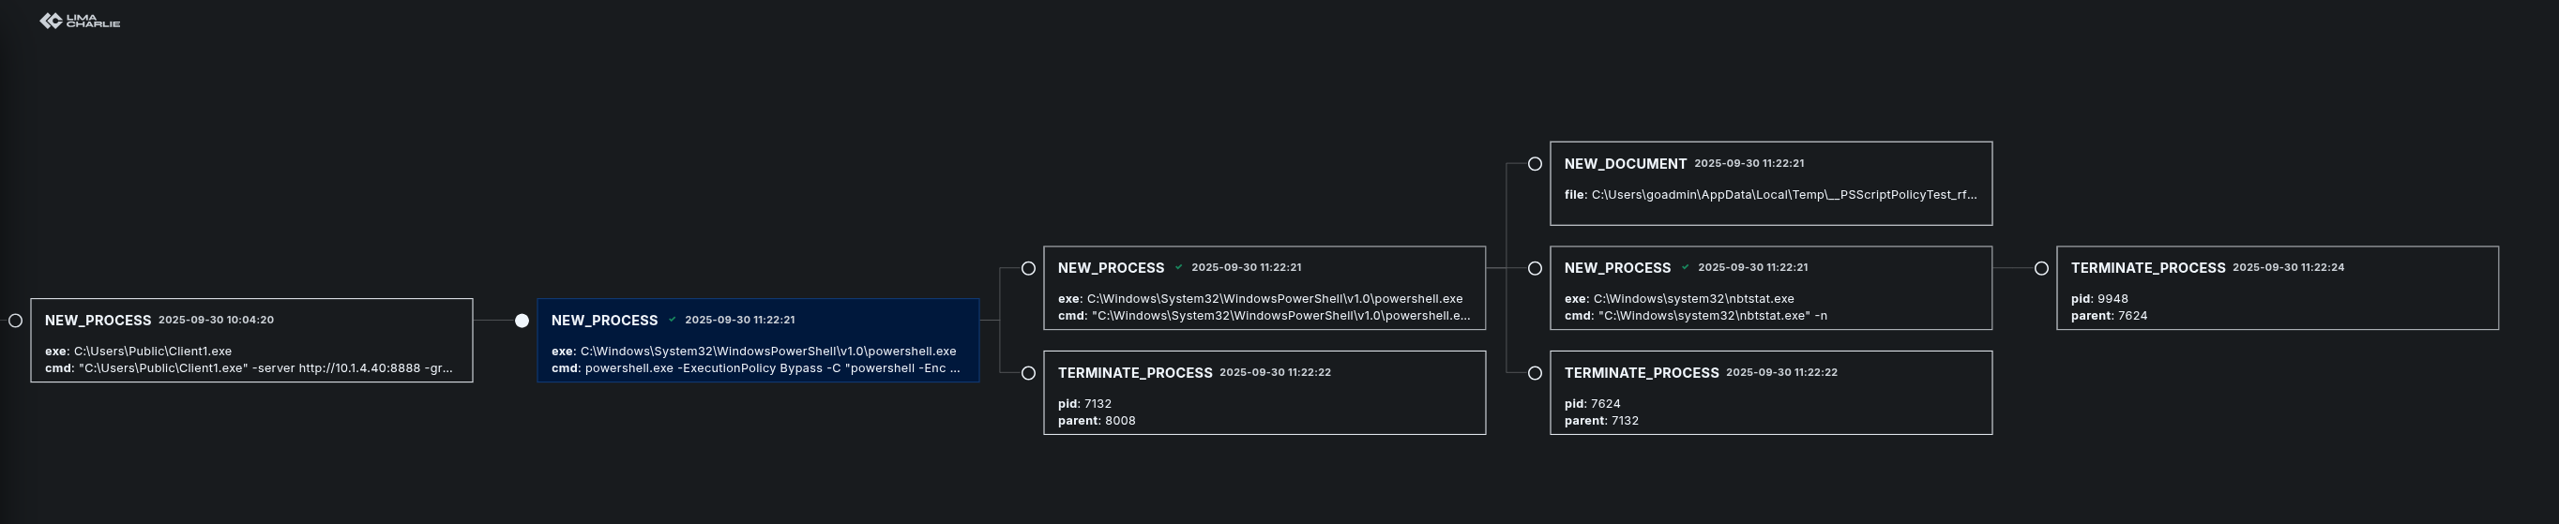Open the NEW_DOCUMENT __PSScriptPolicyTest file card
Viewport: 2559px width, 524px height.
1771,184
